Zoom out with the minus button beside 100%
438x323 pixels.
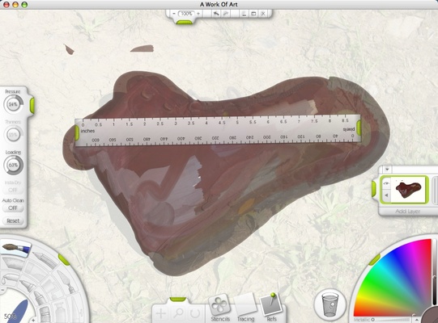174,14
